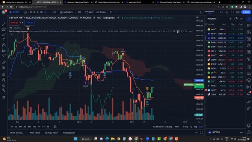Open the Unnamed layout dropdown
This screenshot has width=252, height=142.
tap(211, 12)
